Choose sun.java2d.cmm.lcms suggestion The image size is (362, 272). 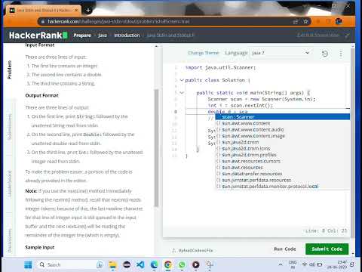pos(283,148)
